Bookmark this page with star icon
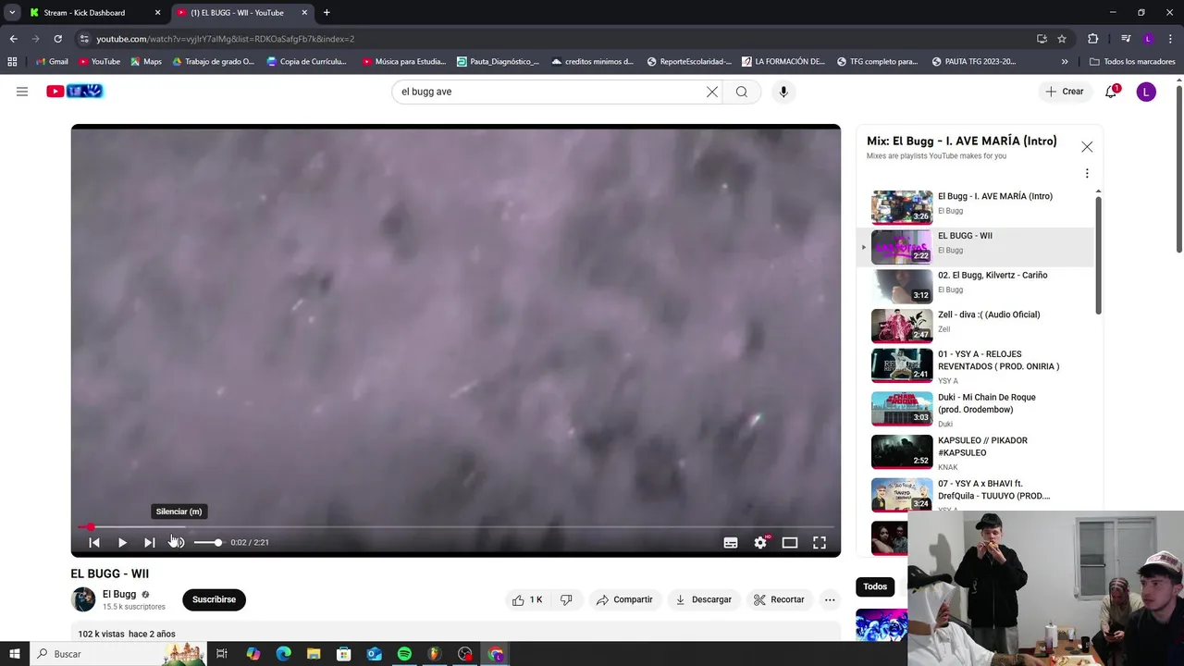 tap(1062, 39)
